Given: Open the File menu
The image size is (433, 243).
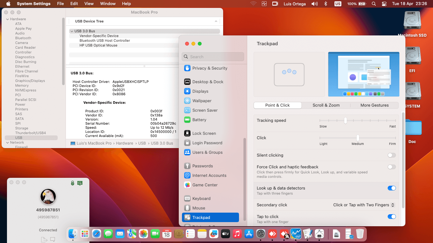Looking at the screenshot, I should pos(61,4).
